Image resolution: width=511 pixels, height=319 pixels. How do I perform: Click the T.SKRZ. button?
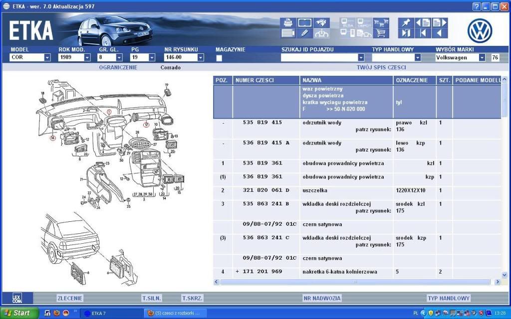[x=192, y=298]
